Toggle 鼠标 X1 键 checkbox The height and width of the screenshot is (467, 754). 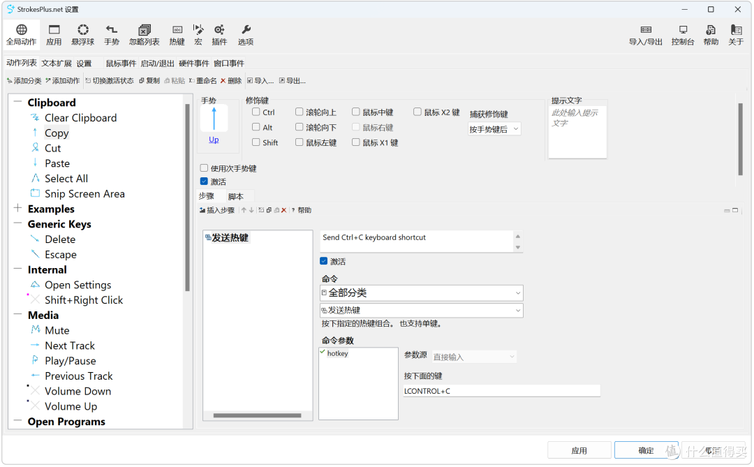(x=356, y=142)
